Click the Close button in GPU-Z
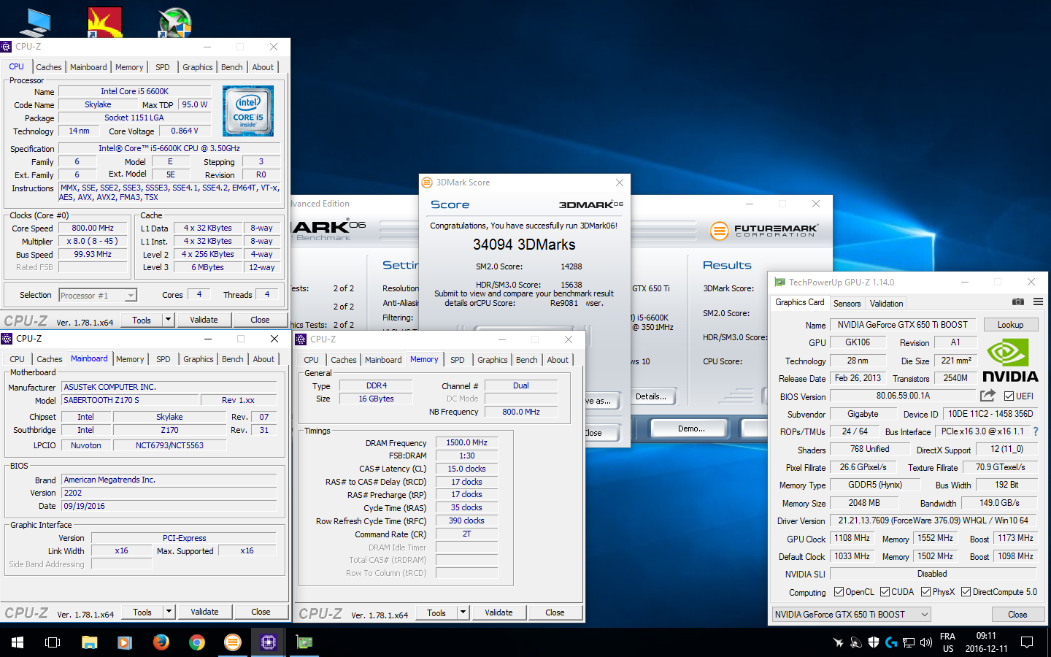The width and height of the screenshot is (1051, 657). coord(1017,615)
